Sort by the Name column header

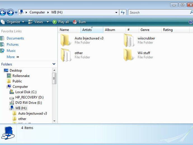(69, 30)
